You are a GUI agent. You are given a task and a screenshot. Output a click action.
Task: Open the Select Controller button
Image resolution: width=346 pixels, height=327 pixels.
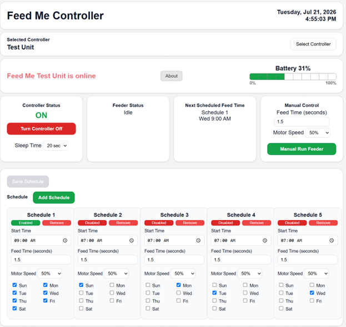pyautogui.click(x=313, y=44)
